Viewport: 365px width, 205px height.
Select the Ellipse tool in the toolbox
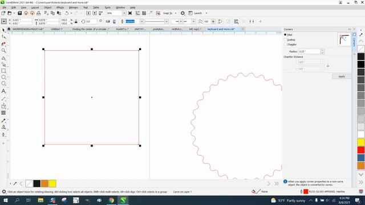coord(3,77)
